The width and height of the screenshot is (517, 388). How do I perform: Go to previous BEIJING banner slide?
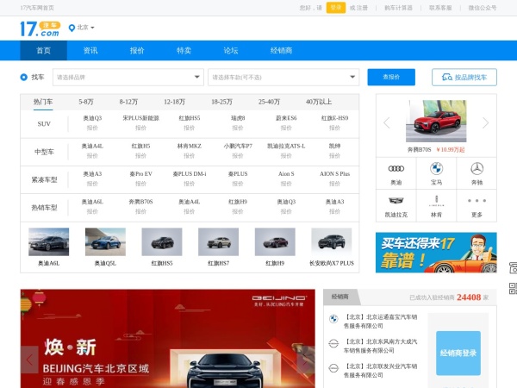click(x=30, y=358)
